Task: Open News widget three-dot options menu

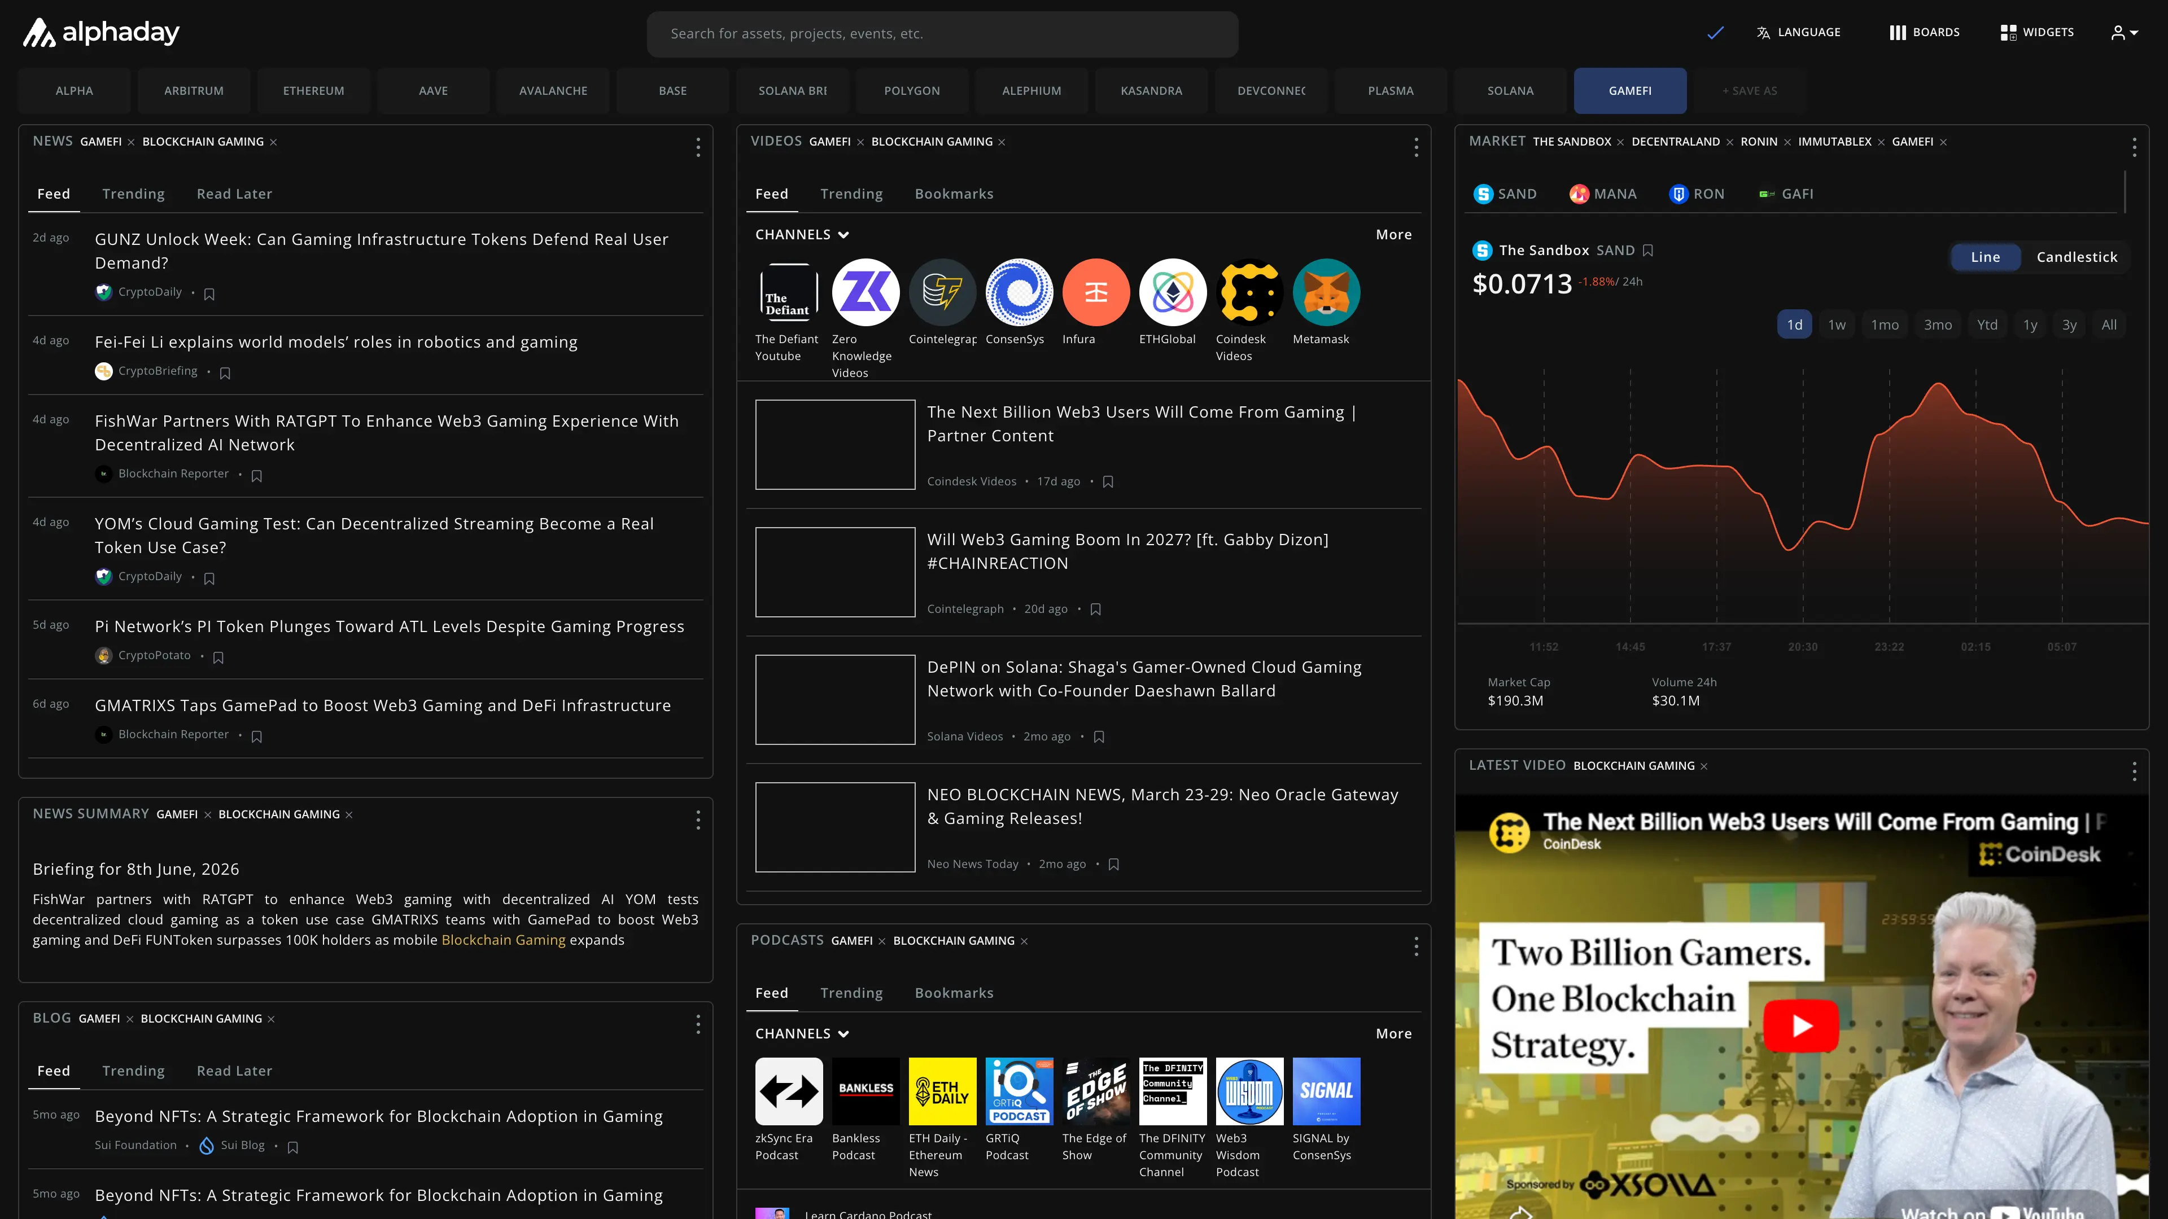Action: point(698,148)
